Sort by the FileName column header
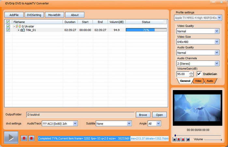This screenshot has width=228, height=147. click(37, 22)
